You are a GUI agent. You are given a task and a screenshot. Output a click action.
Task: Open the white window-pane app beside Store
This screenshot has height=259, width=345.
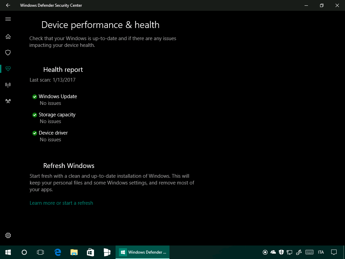click(107, 252)
